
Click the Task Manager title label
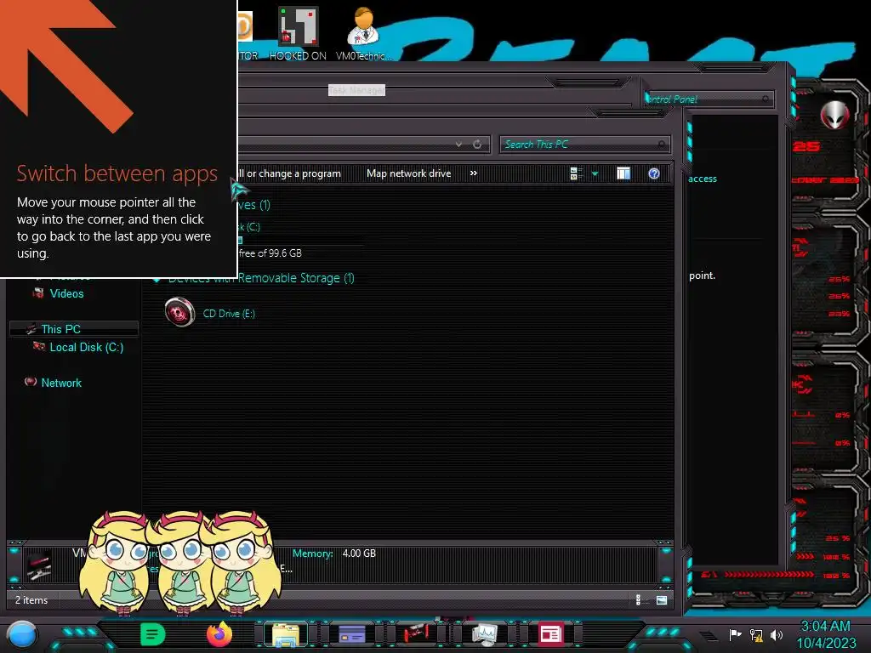click(356, 90)
